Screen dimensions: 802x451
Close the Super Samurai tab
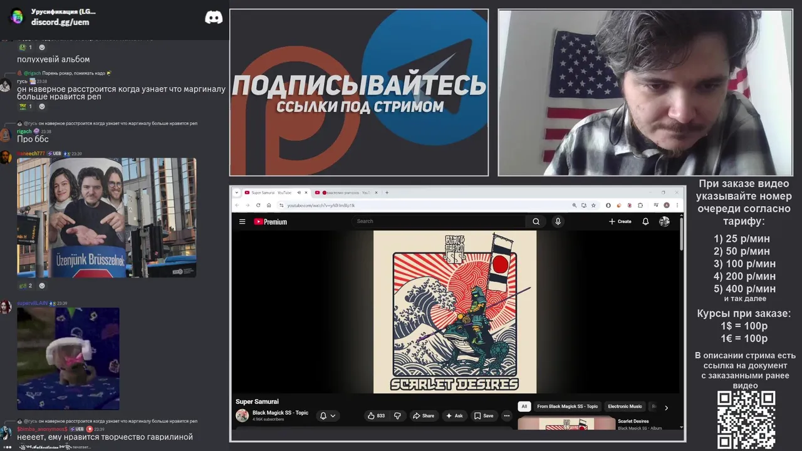pyautogui.click(x=306, y=192)
